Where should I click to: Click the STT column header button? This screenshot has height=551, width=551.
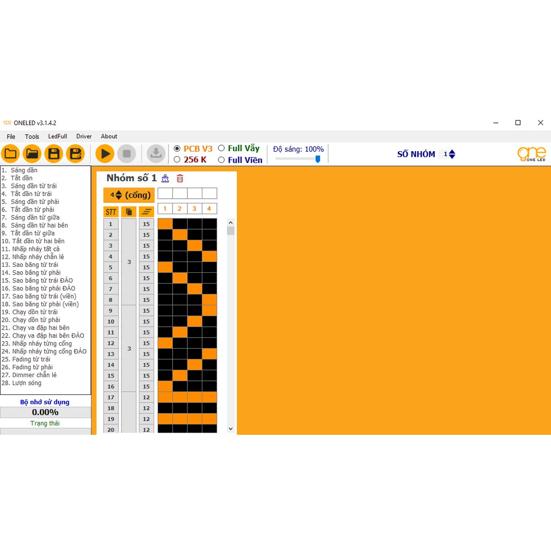pos(111,212)
